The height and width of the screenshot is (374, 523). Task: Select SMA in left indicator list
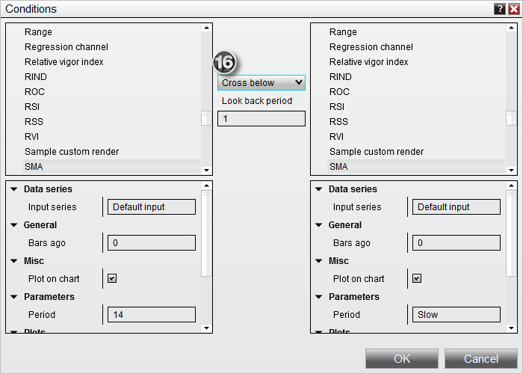34,166
